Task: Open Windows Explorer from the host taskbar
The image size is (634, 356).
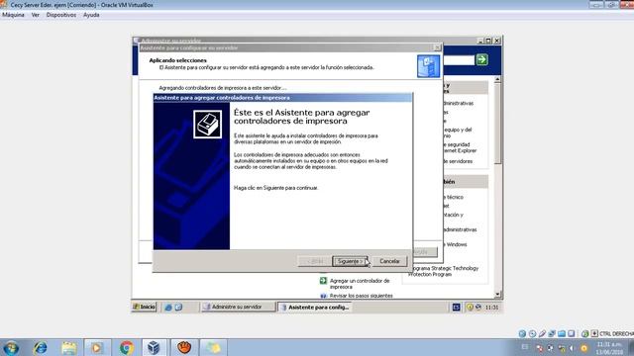Action: click(69, 347)
